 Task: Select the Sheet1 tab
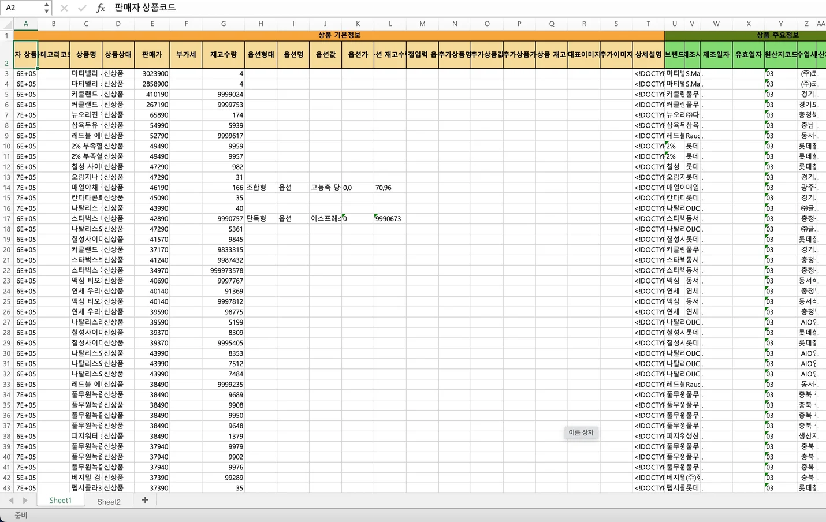tap(60, 501)
